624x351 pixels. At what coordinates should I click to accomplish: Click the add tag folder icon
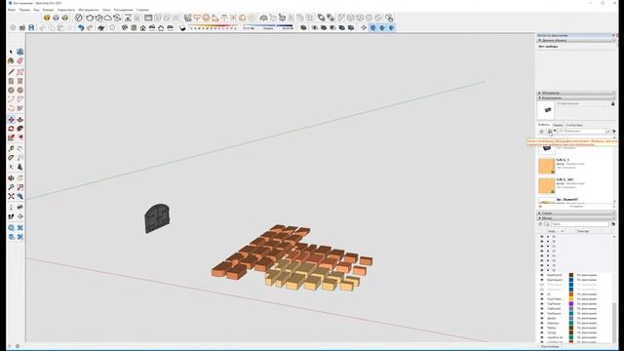(546, 224)
